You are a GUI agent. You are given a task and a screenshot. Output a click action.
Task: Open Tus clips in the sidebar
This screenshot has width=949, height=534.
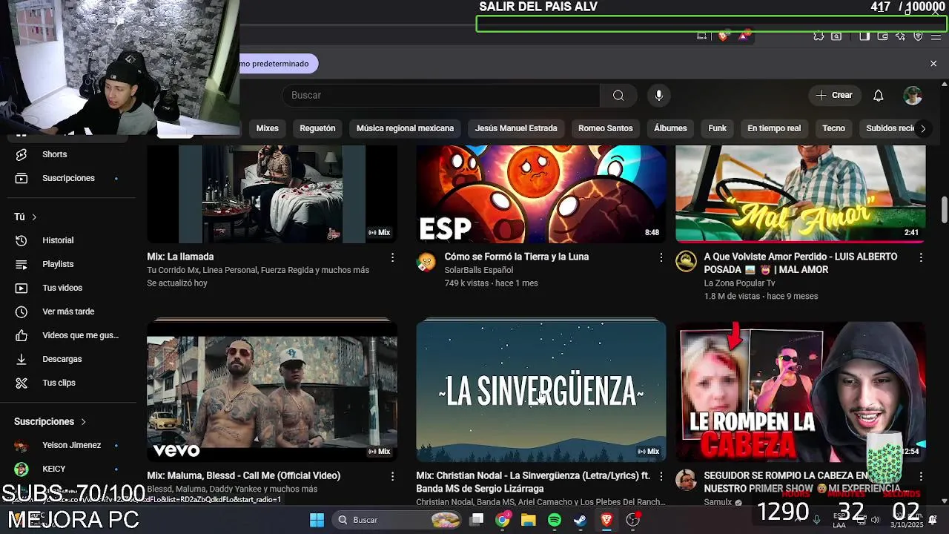pyautogui.click(x=68, y=383)
